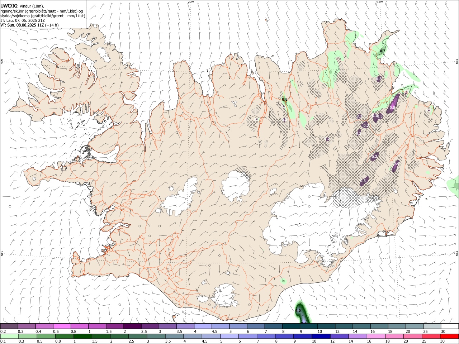Viewport: 459px width, 344px height.
Task: Pick the lavender swatch at 4 in upper legend
Action: (x=203, y=326)
